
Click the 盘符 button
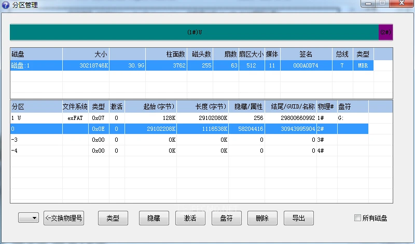tap(227, 218)
